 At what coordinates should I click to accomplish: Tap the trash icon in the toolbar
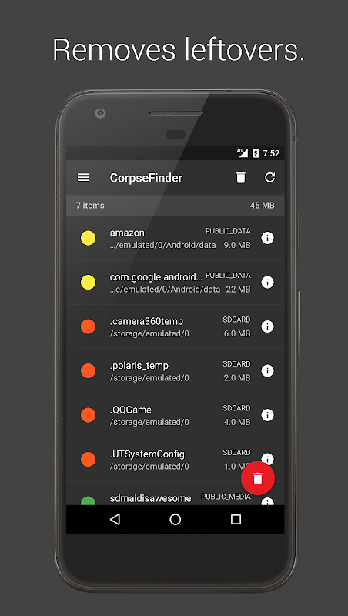(241, 178)
